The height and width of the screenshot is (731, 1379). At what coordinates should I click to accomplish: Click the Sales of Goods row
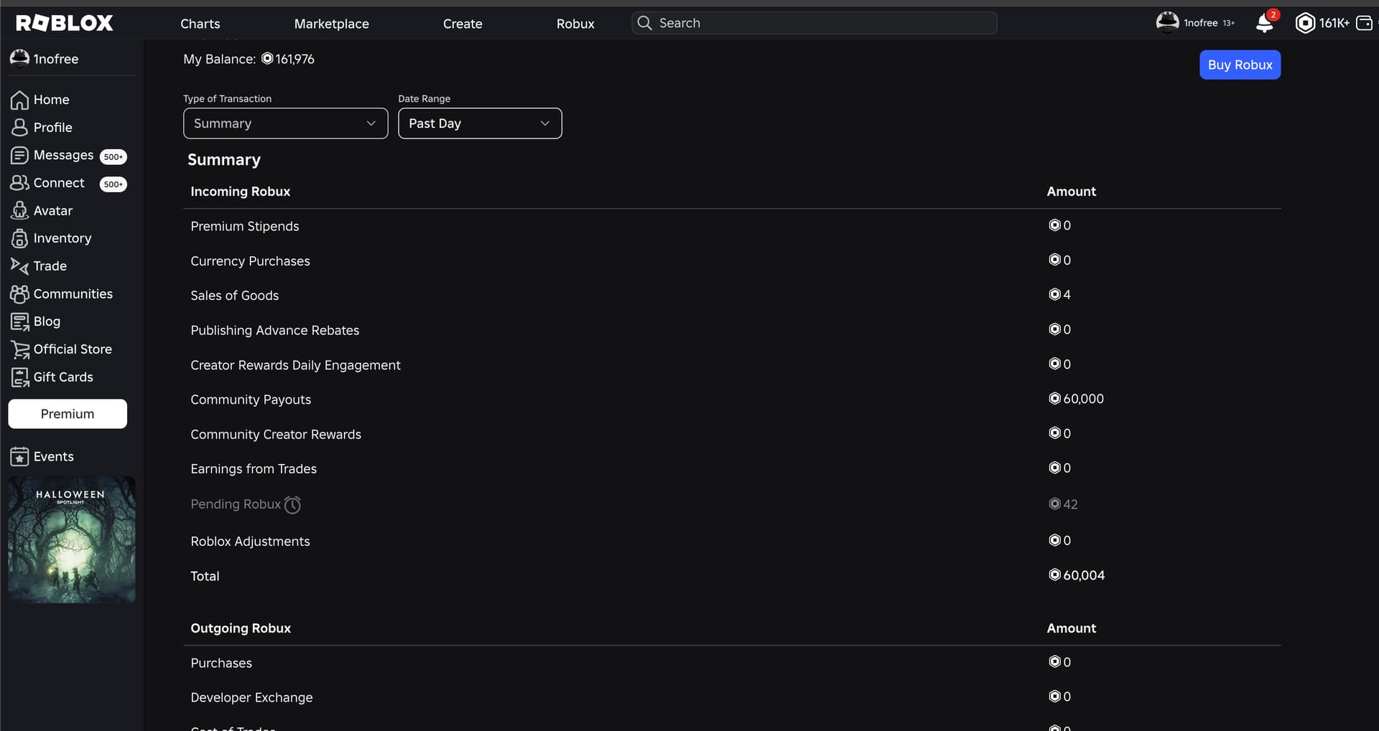[732, 296]
